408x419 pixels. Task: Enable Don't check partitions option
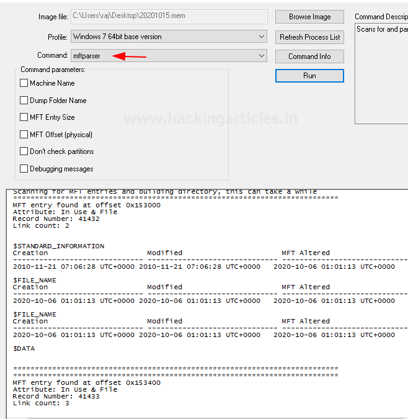[x=24, y=151]
